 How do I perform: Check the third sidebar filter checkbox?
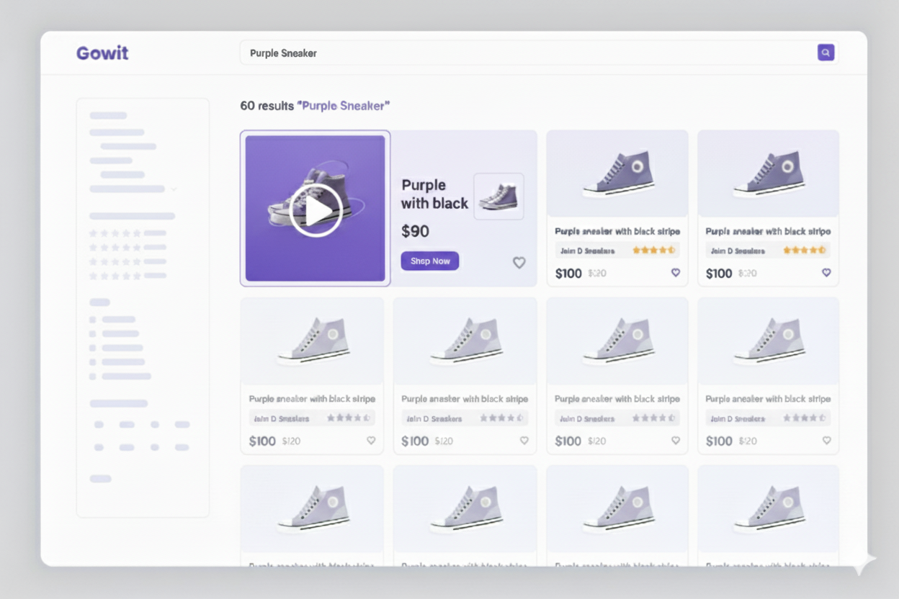92,348
